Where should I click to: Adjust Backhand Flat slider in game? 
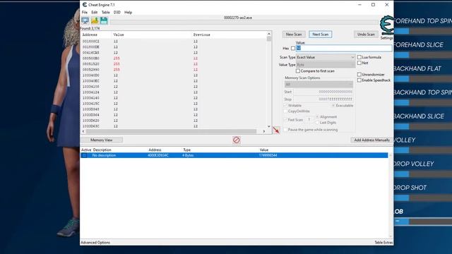(423, 79)
